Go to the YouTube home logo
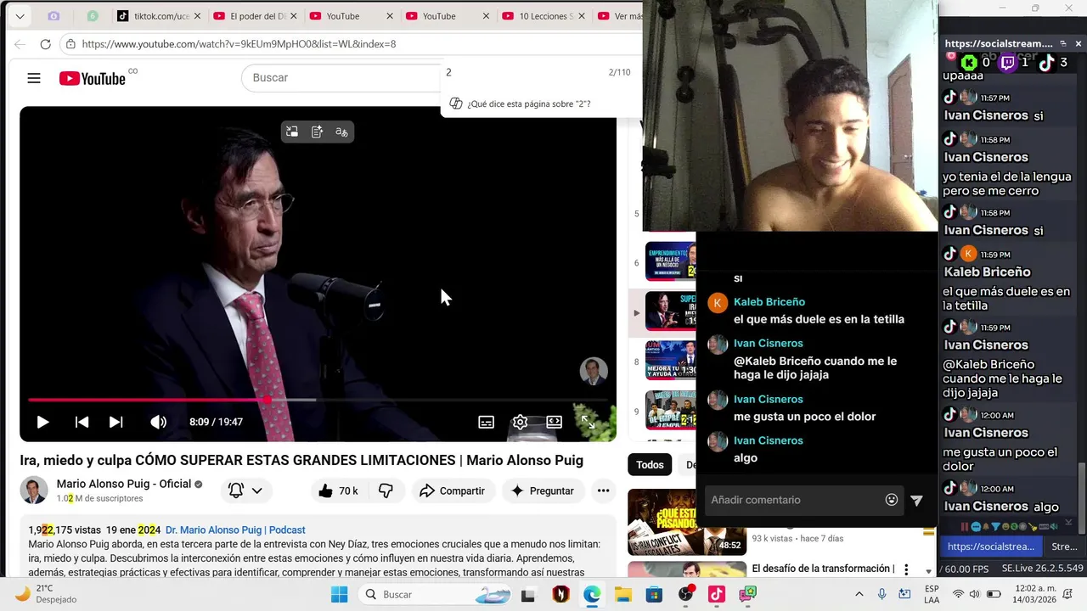1087x611 pixels. click(93, 78)
